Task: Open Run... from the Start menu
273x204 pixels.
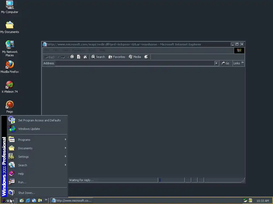Action: coord(37,182)
